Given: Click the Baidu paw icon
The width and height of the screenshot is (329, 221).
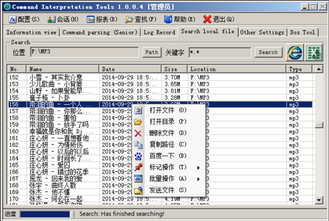Looking at the screenshot, I should click(138, 156).
